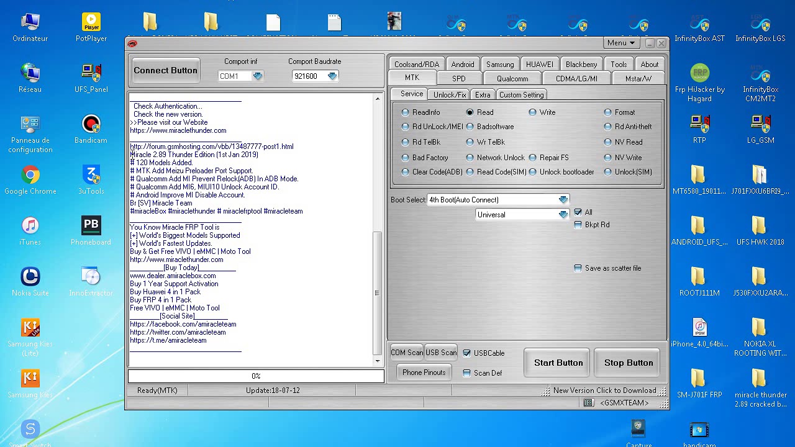Launch PotPlayer from the desktop
The height and width of the screenshot is (447, 795).
[91, 28]
